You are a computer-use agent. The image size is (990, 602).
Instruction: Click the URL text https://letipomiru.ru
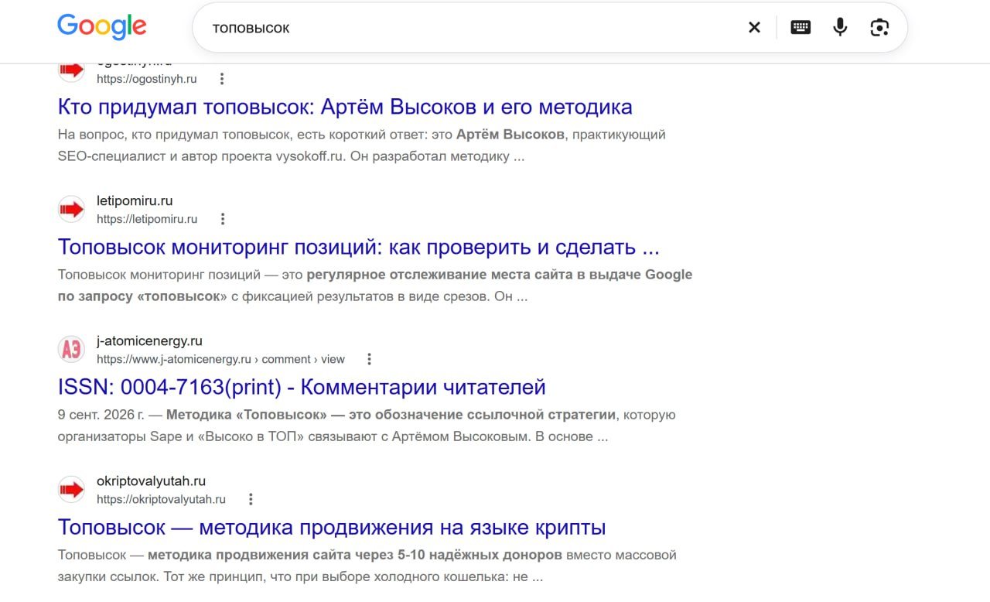click(x=147, y=219)
